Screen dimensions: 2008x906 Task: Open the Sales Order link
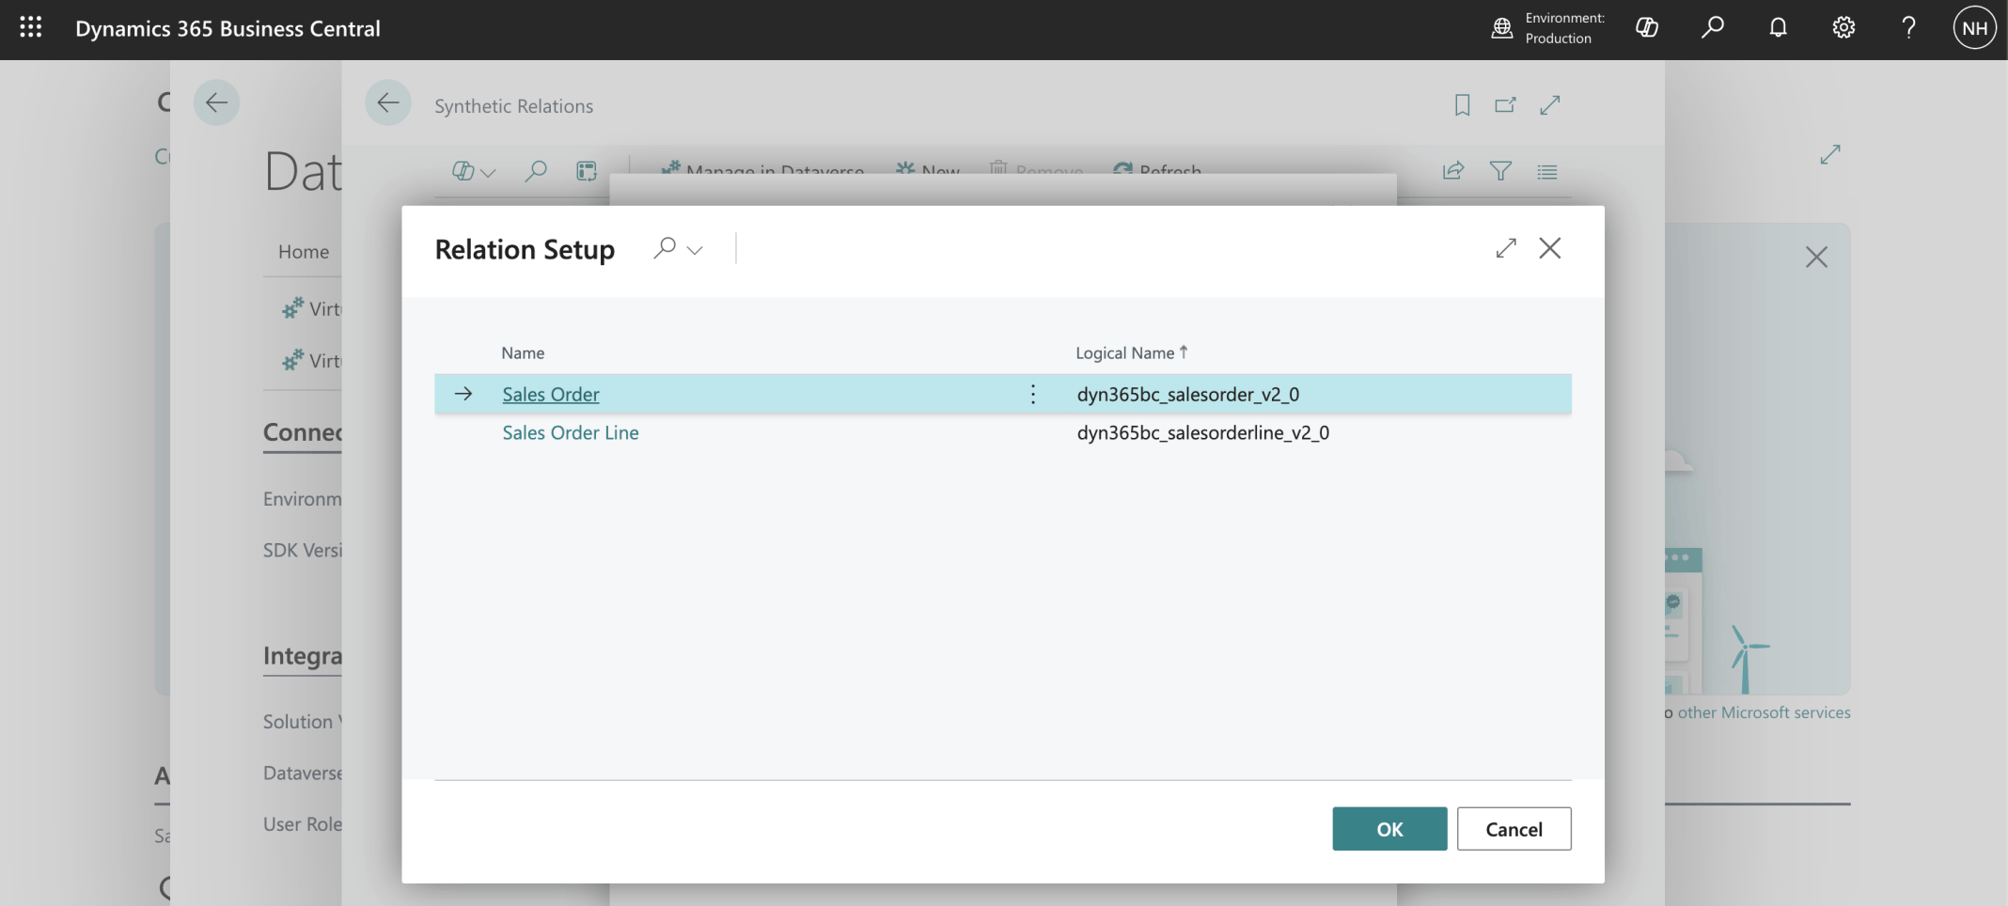551,395
